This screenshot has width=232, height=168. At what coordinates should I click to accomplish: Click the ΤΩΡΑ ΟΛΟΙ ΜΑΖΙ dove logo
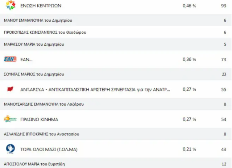(x=11, y=149)
